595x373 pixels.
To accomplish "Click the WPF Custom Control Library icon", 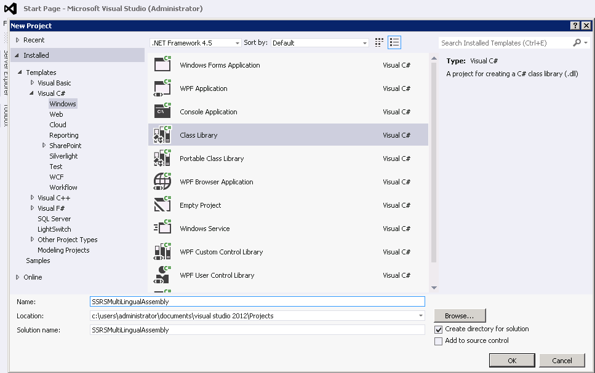I will (162, 252).
